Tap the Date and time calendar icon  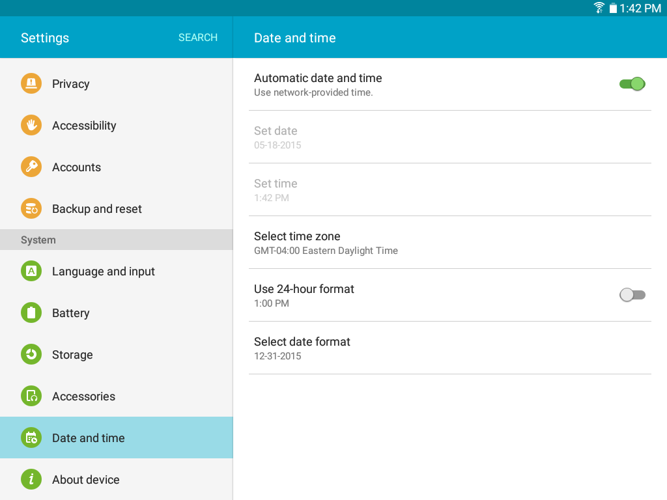tap(31, 437)
